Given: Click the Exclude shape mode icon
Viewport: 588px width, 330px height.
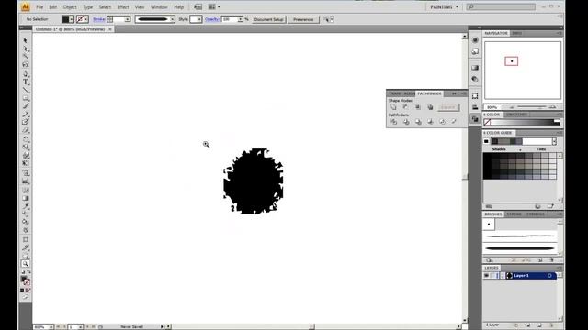Looking at the screenshot, I should (x=430, y=107).
